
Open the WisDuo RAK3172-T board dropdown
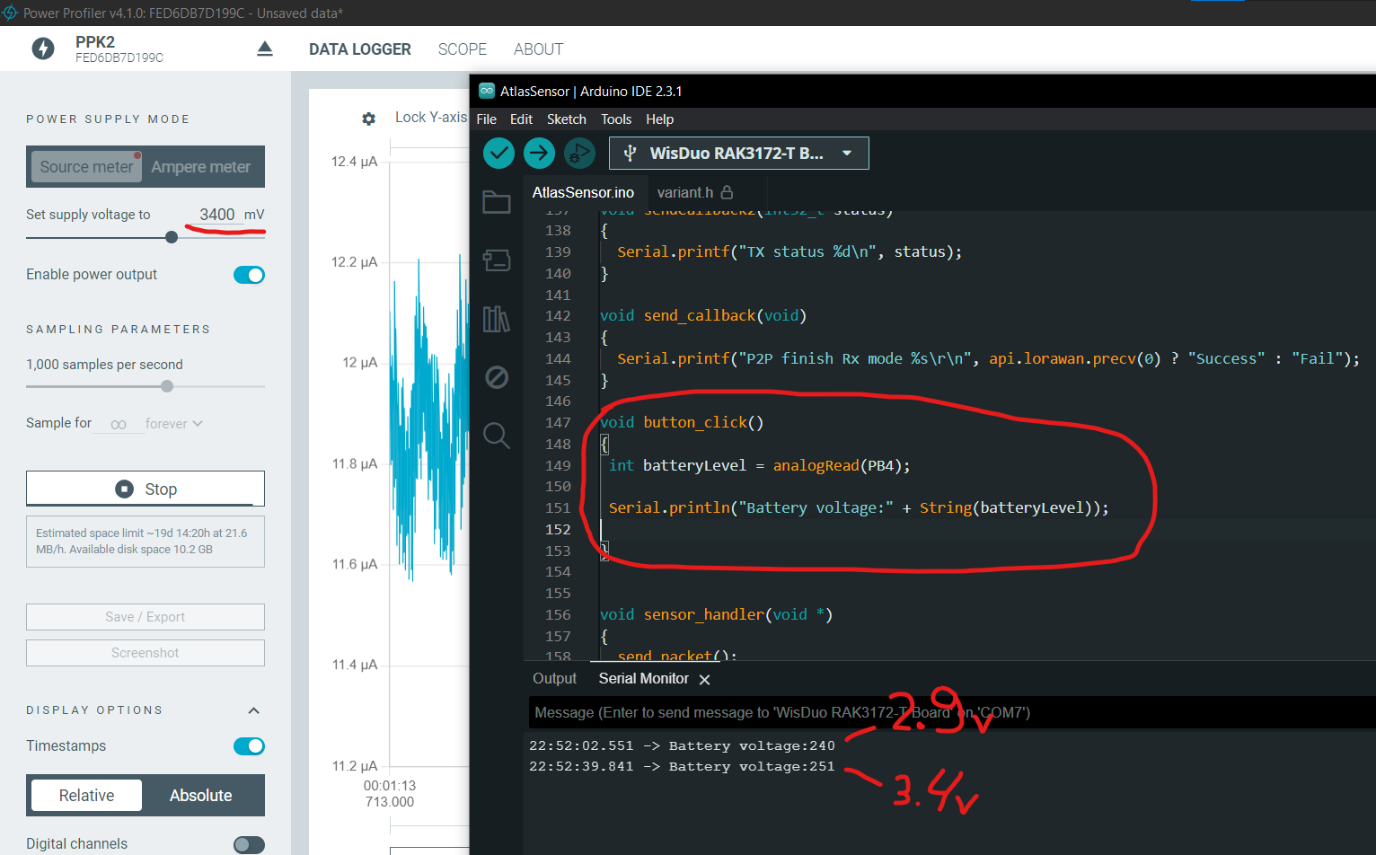coord(738,154)
